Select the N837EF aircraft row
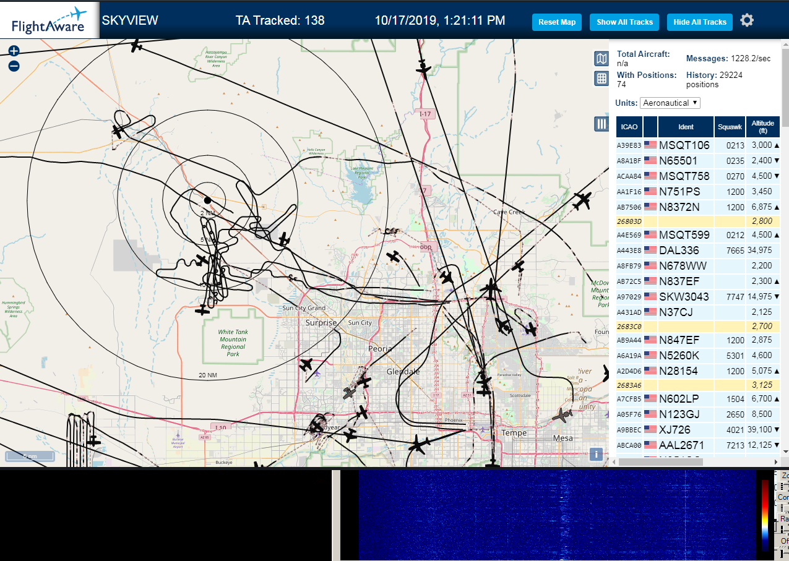 point(698,281)
